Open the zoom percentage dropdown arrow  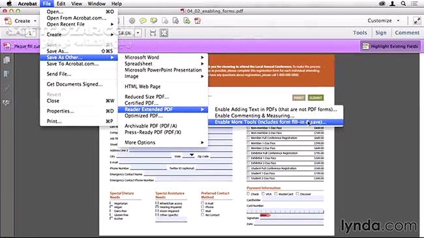[x=138, y=33]
